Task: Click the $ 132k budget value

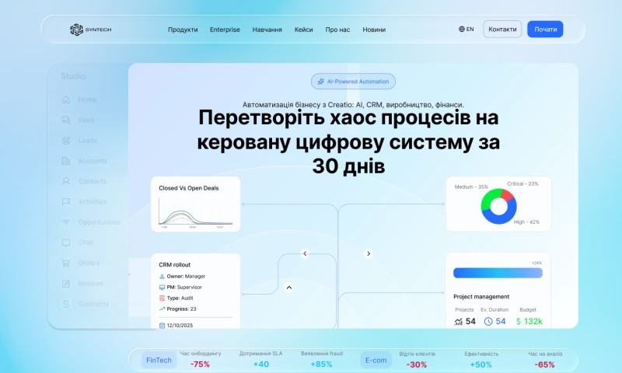Action: [529, 322]
